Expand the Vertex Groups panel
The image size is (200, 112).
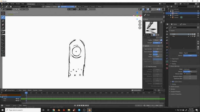pyautogui.click(x=175, y=87)
